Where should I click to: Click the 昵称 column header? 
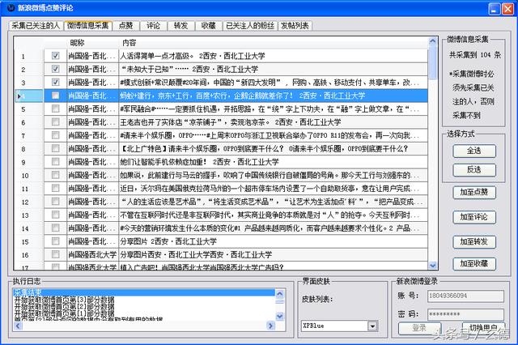[92, 43]
